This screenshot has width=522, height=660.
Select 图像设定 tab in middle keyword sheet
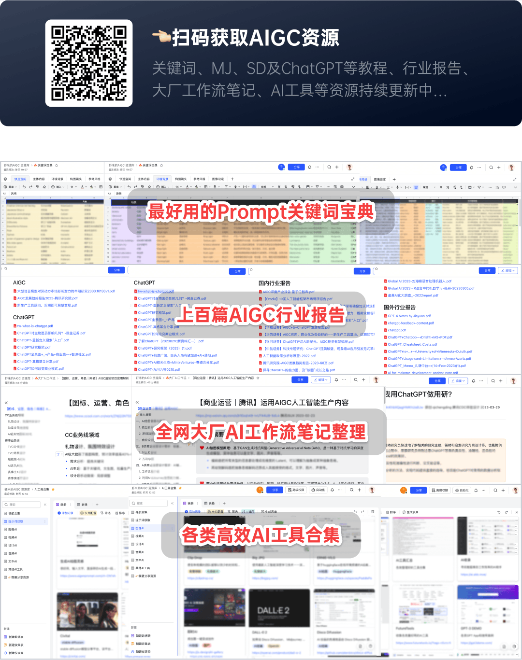pos(218,179)
